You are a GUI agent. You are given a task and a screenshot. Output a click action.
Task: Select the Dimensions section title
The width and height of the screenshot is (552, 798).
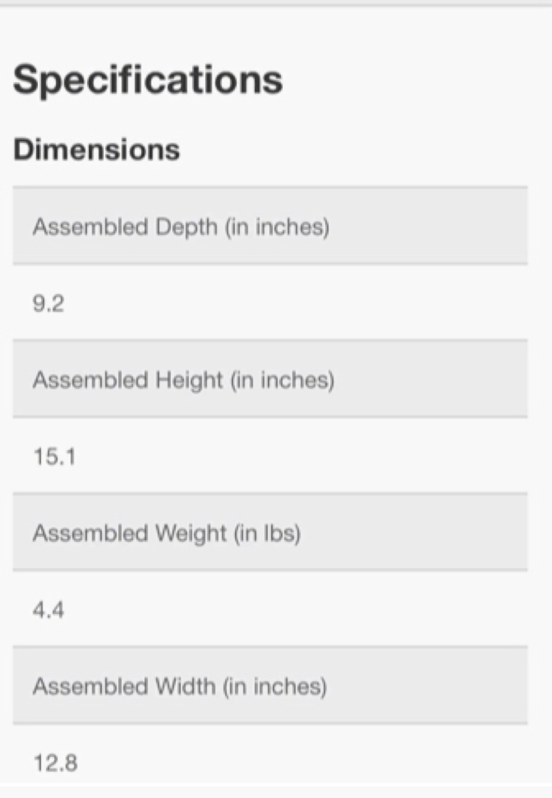coord(96,150)
